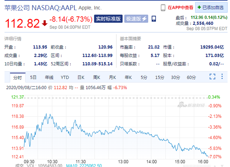The image size is (230, 167).
Task: Click the 16:00 time axis label
Action: [203, 162]
